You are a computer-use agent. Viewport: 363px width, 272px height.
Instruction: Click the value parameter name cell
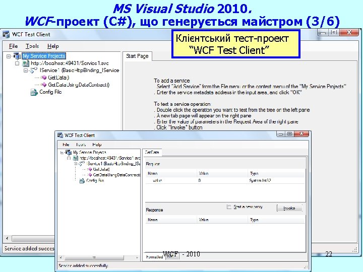point(157,180)
